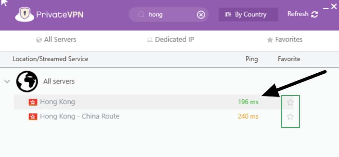Open the Favorites tab

pyautogui.click(x=285, y=40)
